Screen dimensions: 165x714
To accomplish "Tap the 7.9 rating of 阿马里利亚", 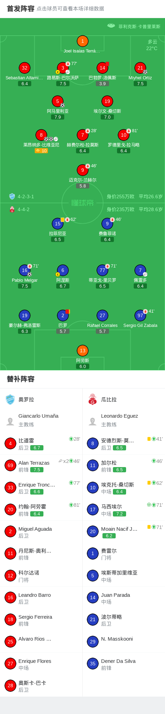I will [58, 117].
